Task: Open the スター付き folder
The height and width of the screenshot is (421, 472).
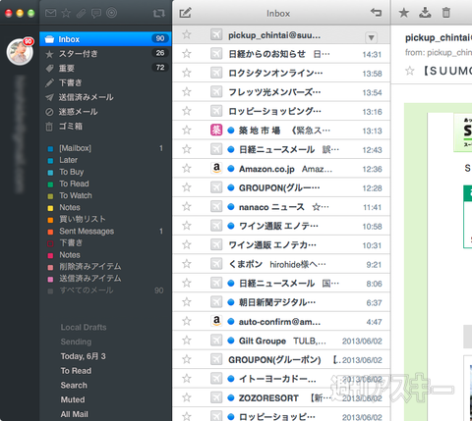Action: [x=105, y=54]
